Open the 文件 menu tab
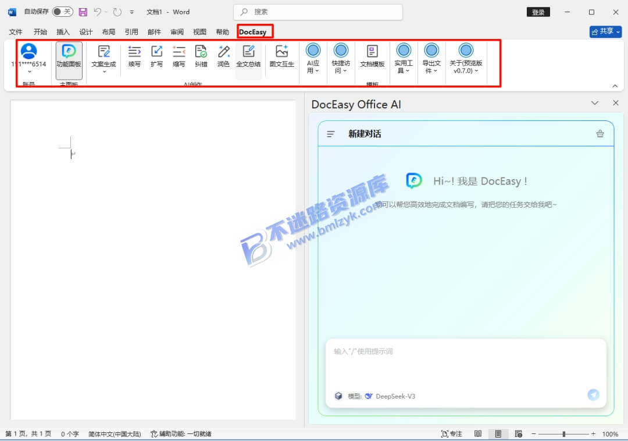This screenshot has width=628, height=441. pos(16,31)
